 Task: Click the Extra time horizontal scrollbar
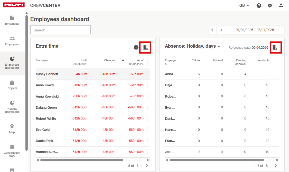[82, 160]
